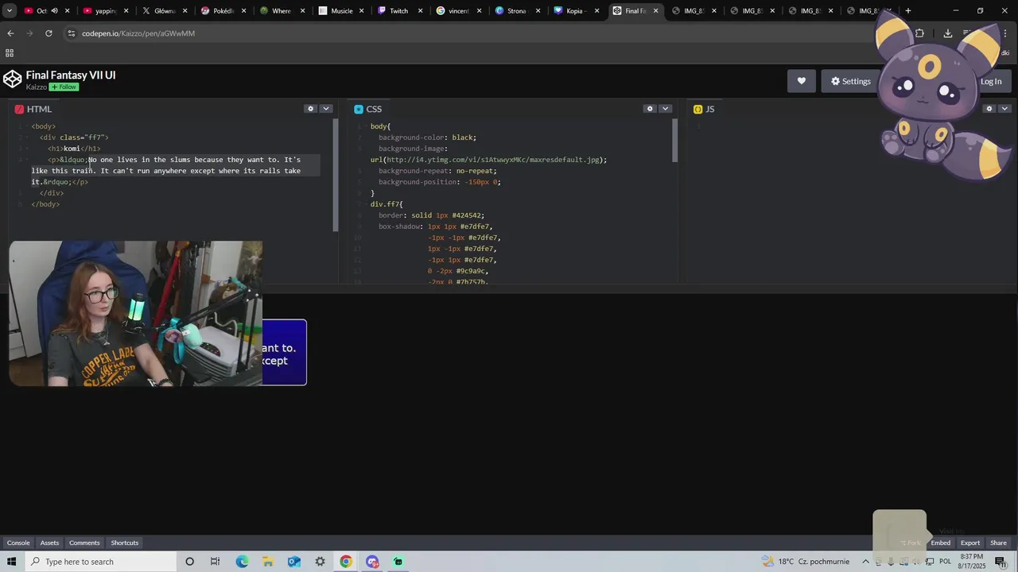Reload the CodePen page
The image size is (1018, 572).
tap(49, 33)
